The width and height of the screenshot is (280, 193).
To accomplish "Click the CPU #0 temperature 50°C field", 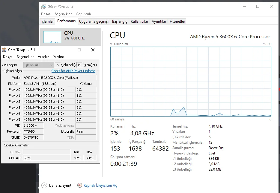I will click(47, 158).
